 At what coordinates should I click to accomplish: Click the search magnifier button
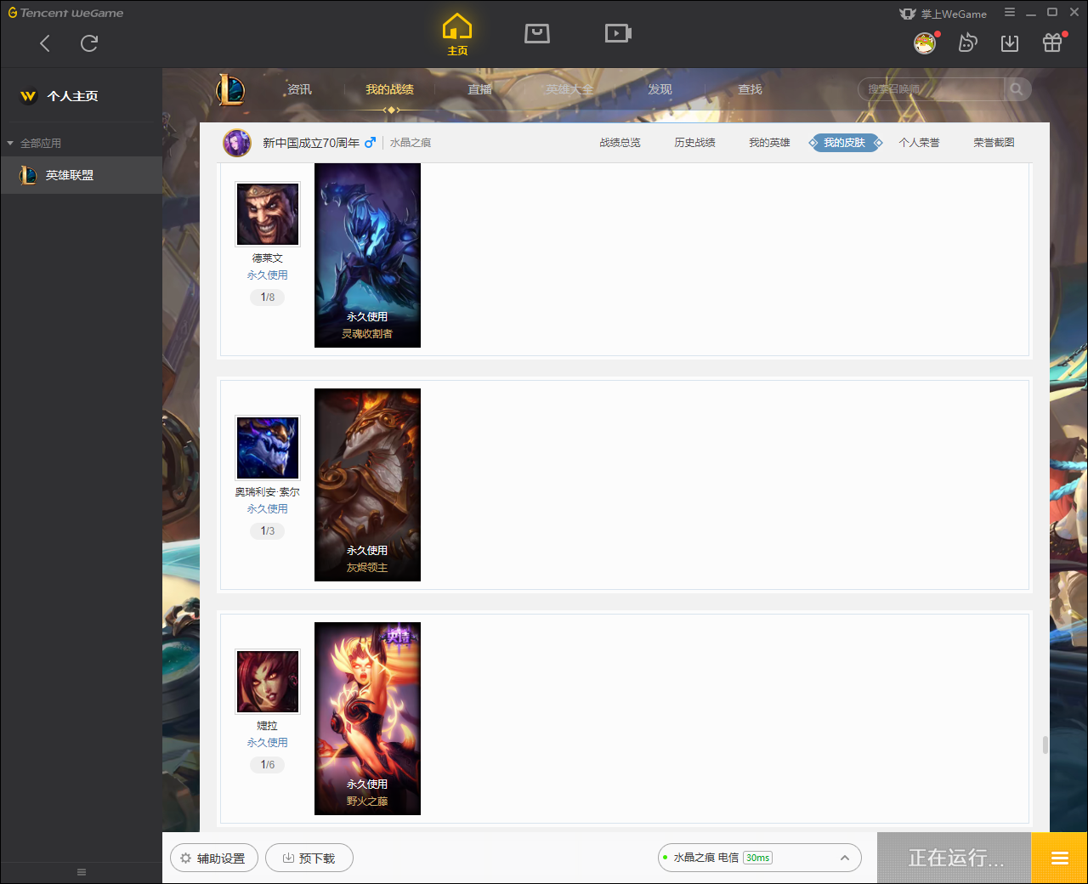1017,89
